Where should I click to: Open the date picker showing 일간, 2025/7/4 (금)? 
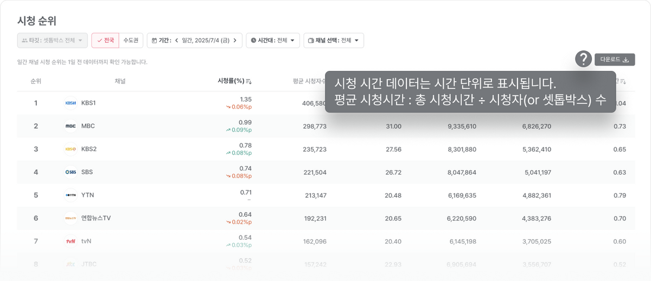(206, 41)
